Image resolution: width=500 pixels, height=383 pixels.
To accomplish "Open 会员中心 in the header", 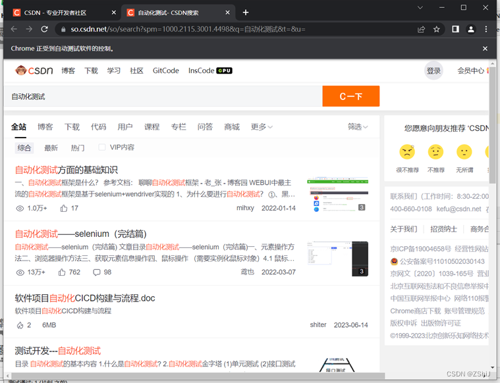I will click(470, 70).
